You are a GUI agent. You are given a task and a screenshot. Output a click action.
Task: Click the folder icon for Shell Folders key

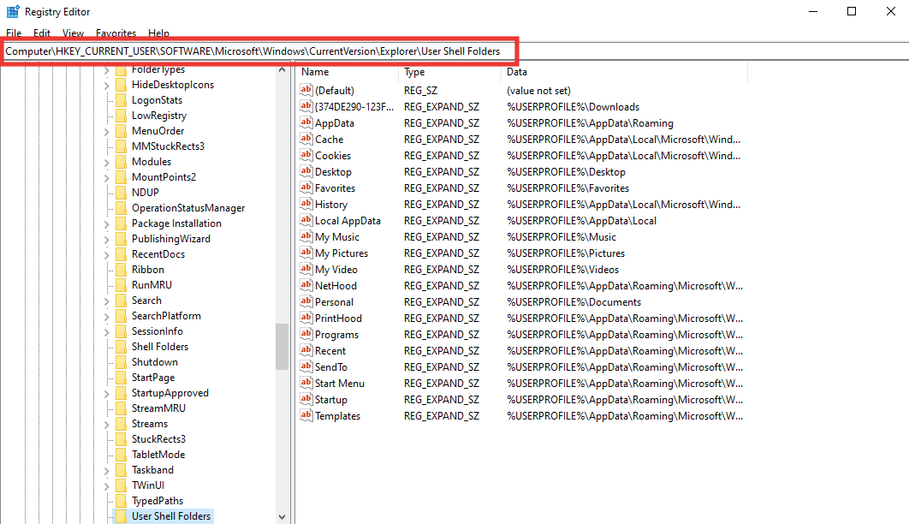coord(122,347)
